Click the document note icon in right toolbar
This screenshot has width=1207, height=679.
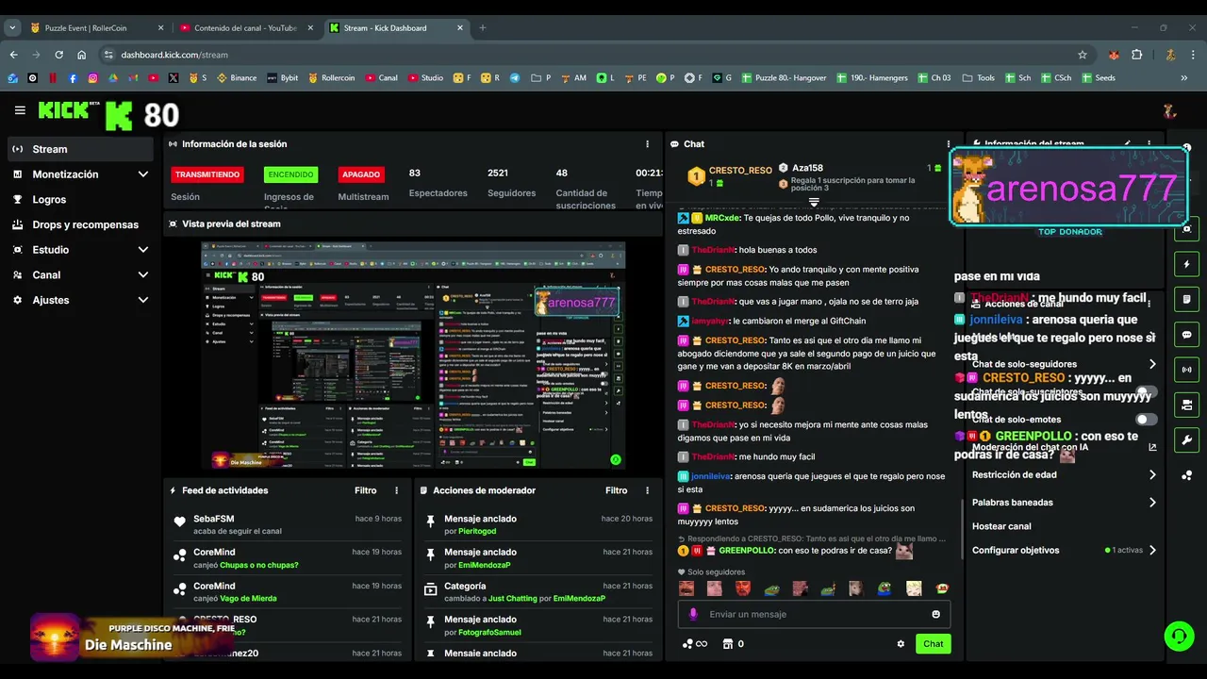[1186, 300]
